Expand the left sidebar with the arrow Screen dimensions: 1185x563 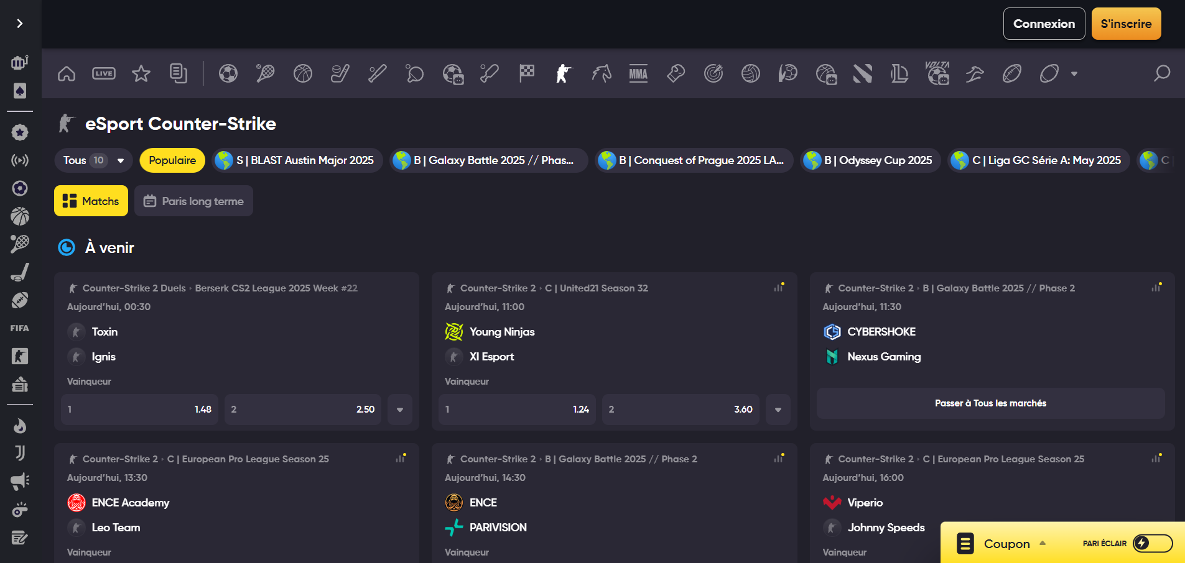[20, 24]
